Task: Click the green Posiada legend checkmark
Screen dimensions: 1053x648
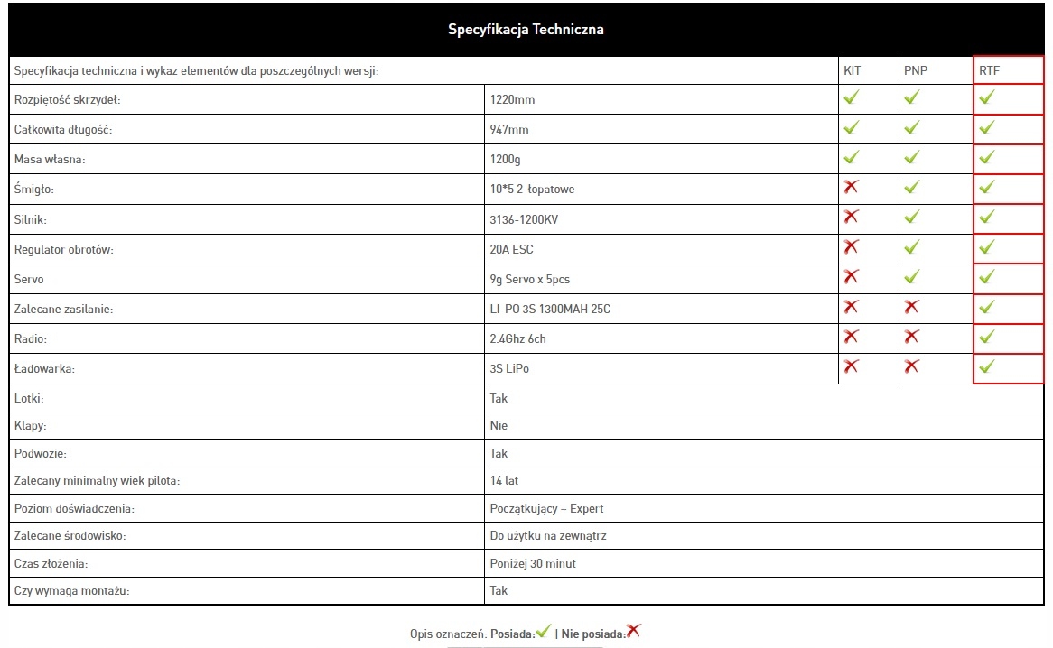Action: tap(543, 632)
